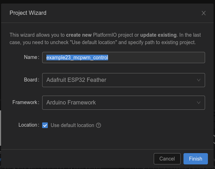Click the Board field chevron arrow
Image resolution: width=215 pixels, height=169 pixels.
199,80
